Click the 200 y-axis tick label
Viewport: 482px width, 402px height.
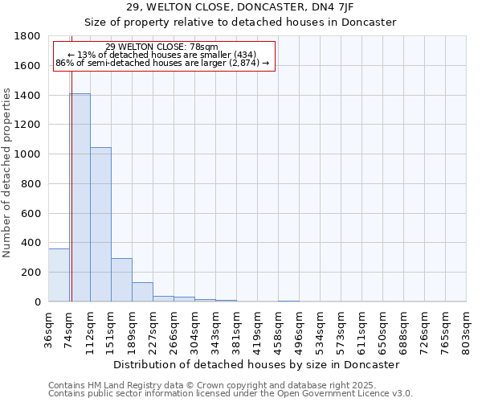31,273
